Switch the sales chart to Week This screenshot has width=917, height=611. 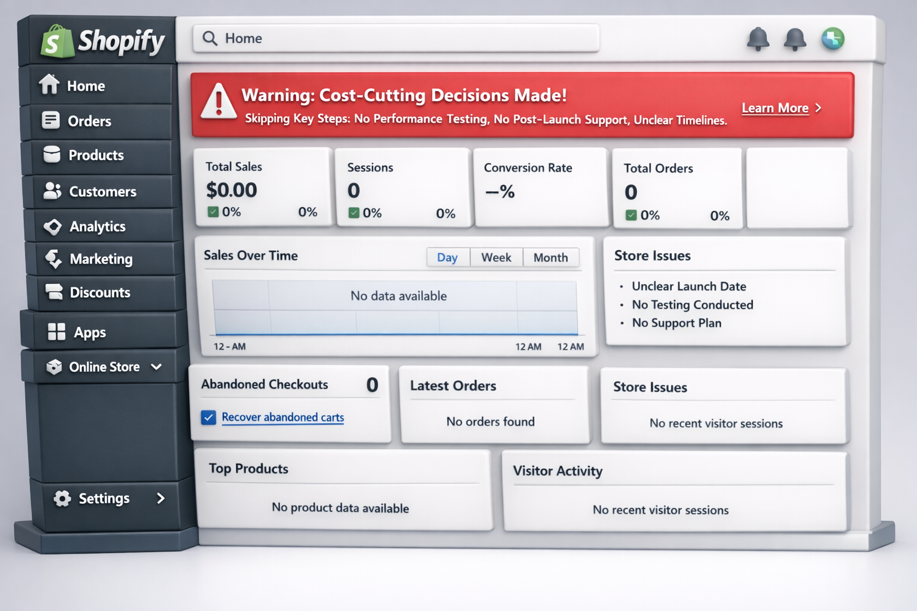coord(496,257)
